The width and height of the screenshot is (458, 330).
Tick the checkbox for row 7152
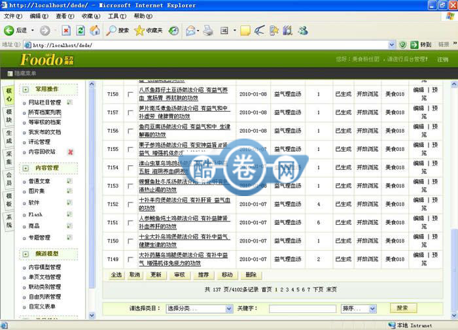click(x=130, y=205)
